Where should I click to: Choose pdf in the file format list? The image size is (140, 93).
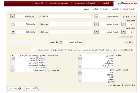112,77
